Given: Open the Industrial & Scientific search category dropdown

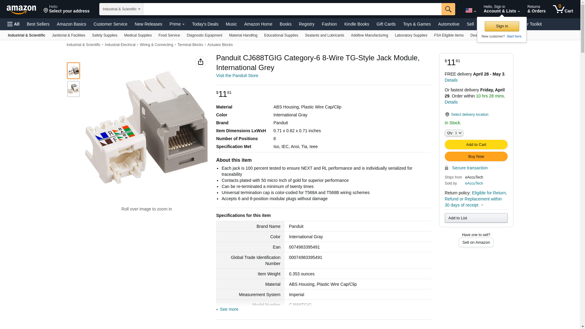Looking at the screenshot, I should (x=121, y=9).
